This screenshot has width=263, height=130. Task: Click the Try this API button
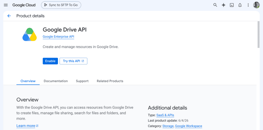[73, 61]
